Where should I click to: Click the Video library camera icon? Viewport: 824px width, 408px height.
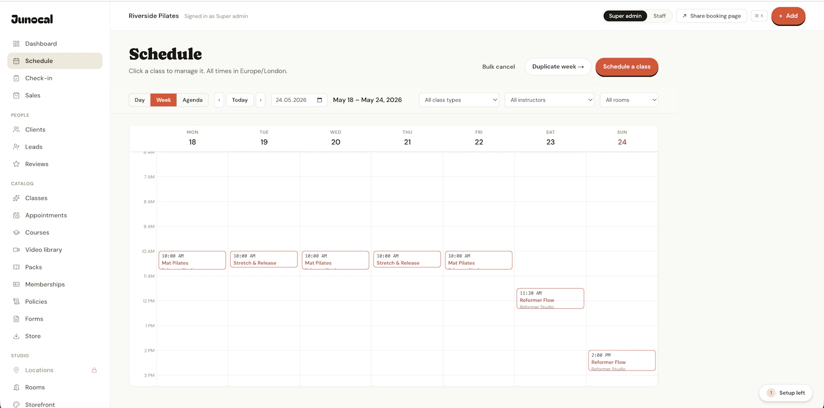point(16,250)
